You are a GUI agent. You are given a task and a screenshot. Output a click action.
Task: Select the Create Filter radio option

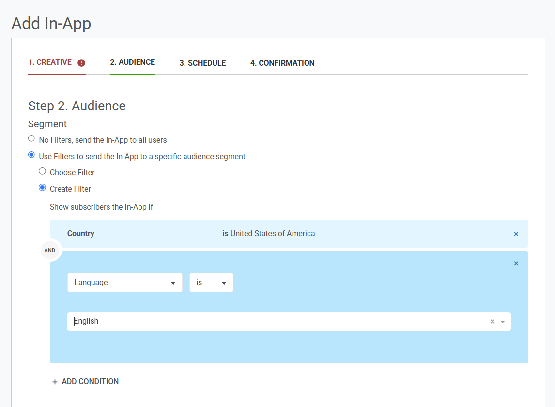tap(43, 188)
